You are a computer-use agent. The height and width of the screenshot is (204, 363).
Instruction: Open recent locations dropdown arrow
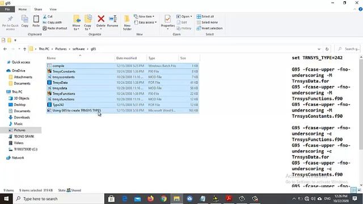pos(19,49)
